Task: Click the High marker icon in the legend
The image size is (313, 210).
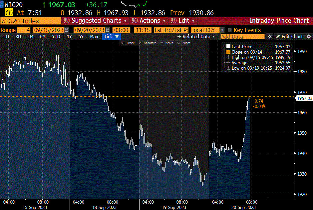Action: (x=228, y=57)
